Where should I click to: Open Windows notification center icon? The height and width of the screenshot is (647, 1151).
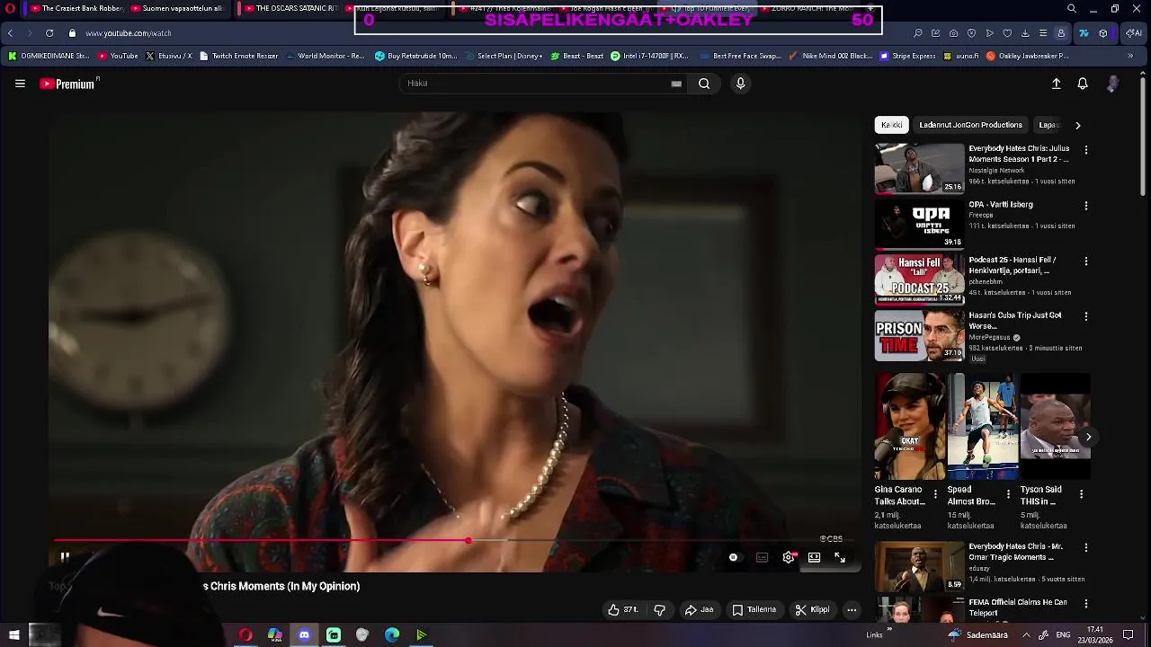(1128, 634)
